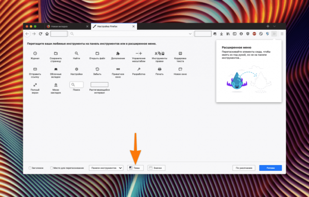This screenshot has height=197, width=309.
Task: Click the red adblock toolbar icon
Action: point(254,34)
